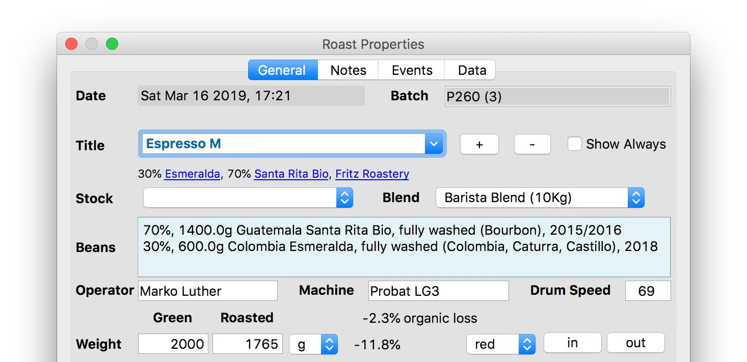747x362 pixels.
Task: Enable the Show Always checkbox
Action: [575, 144]
